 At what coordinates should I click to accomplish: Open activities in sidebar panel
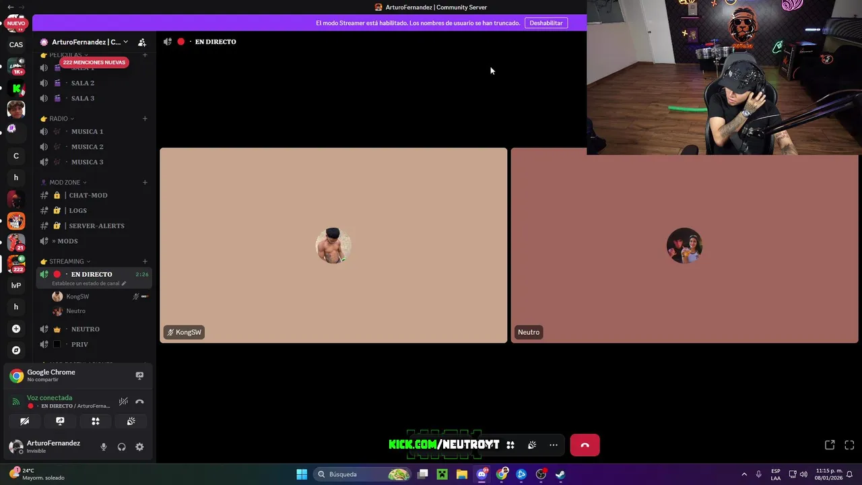(x=96, y=421)
